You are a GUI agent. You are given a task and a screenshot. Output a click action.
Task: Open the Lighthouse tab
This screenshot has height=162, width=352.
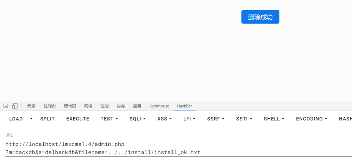point(159,106)
